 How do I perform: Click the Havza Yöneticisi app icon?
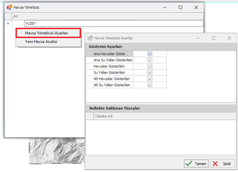pyautogui.click(x=10, y=7)
